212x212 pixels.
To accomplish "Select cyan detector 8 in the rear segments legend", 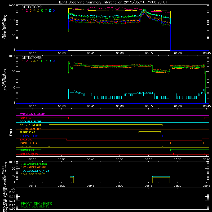I will point(50,61).
